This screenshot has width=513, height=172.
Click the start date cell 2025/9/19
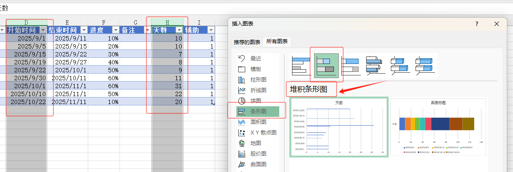pyautogui.click(x=27, y=62)
